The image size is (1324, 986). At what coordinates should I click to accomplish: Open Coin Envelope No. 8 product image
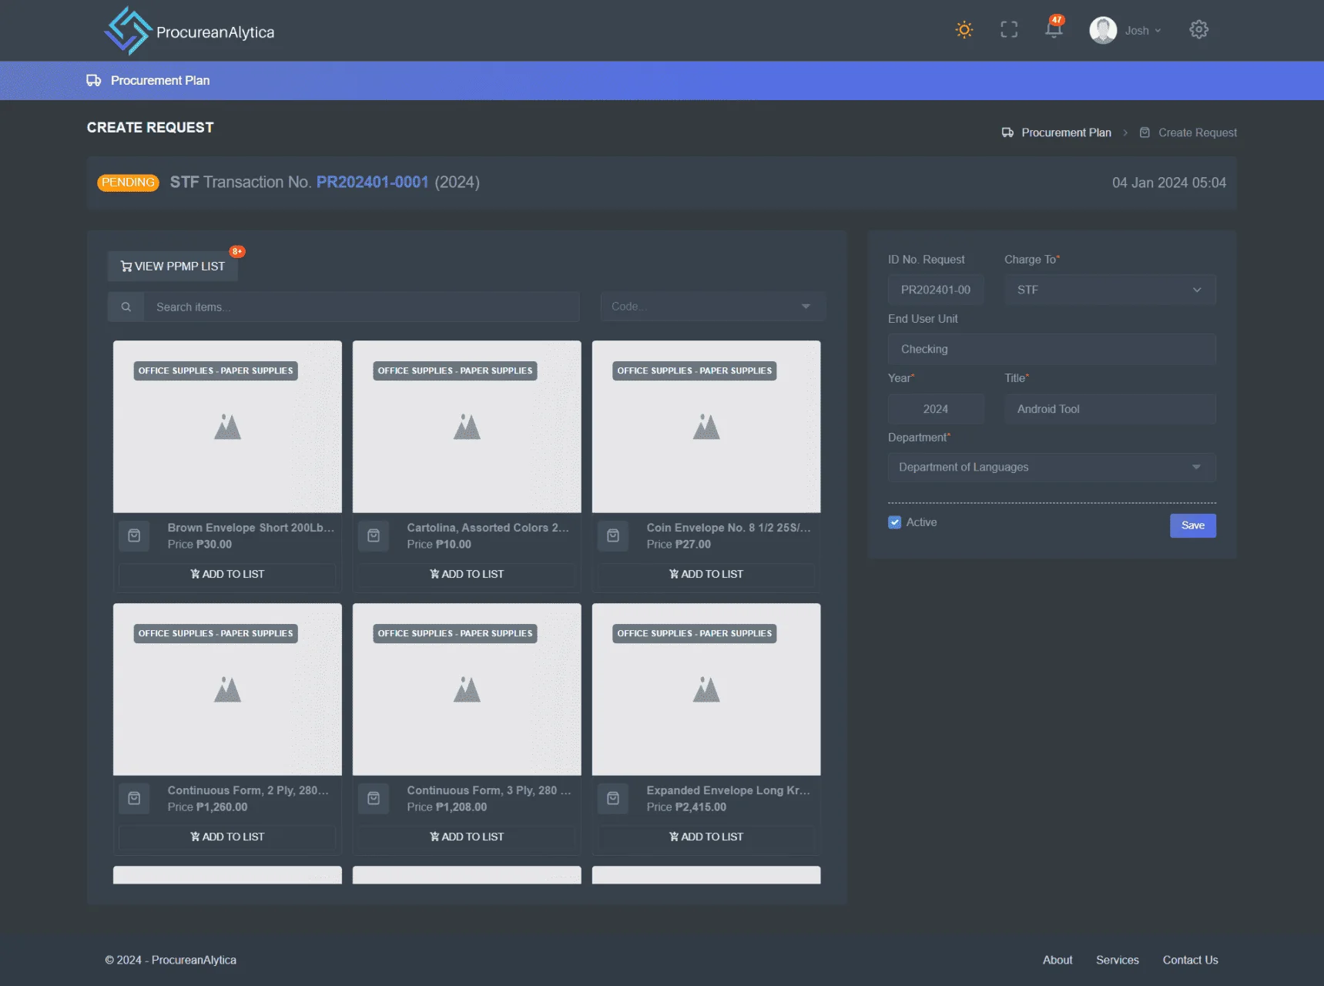tap(706, 427)
